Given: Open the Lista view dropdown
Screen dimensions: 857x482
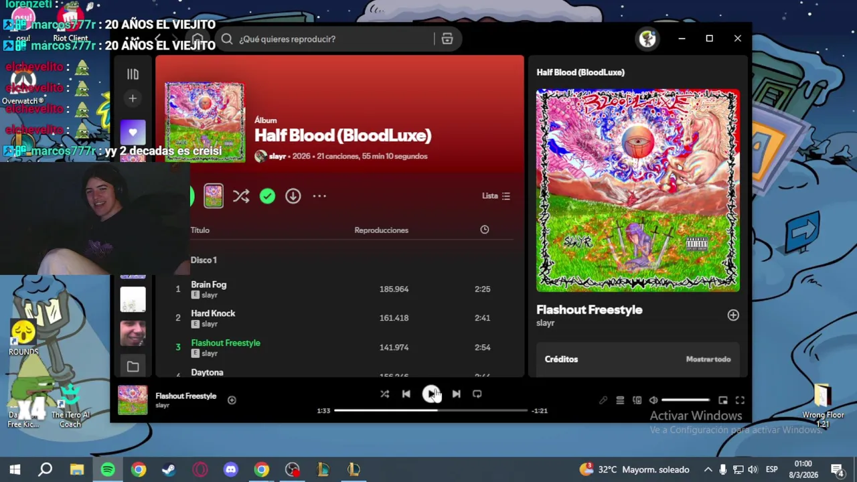Looking at the screenshot, I should 496,196.
